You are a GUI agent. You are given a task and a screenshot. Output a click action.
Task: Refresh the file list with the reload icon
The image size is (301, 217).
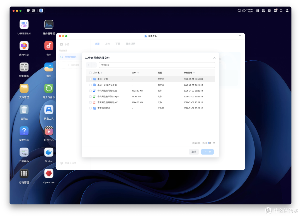[x=214, y=143]
